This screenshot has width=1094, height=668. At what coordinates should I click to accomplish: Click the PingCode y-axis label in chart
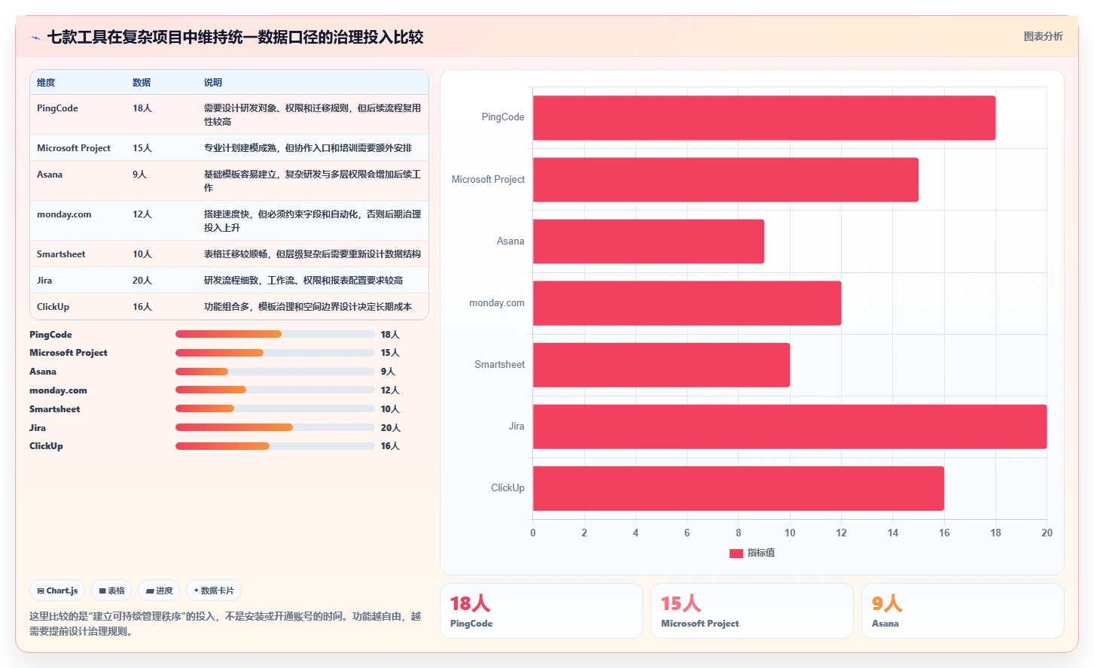pyautogui.click(x=503, y=117)
